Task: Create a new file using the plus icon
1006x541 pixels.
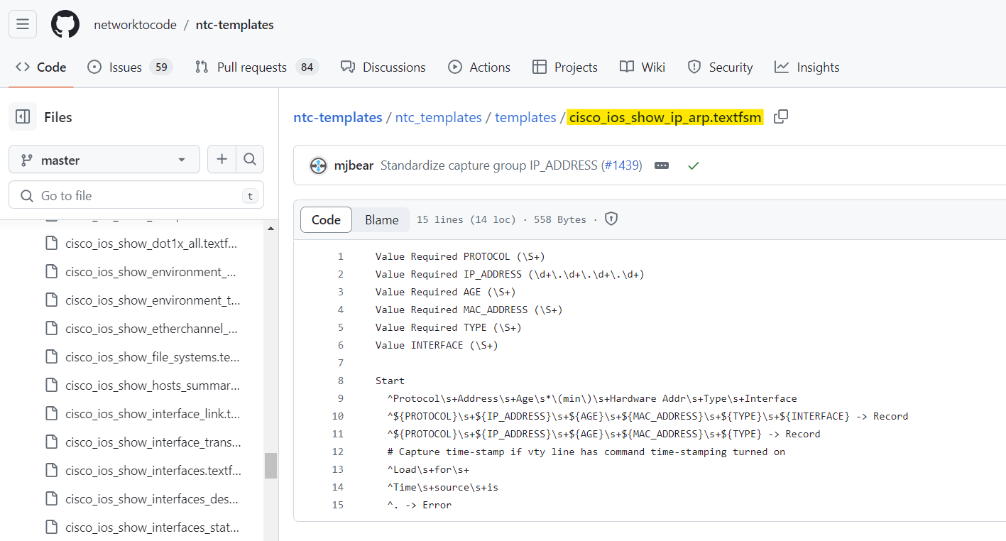Action: 222,159
